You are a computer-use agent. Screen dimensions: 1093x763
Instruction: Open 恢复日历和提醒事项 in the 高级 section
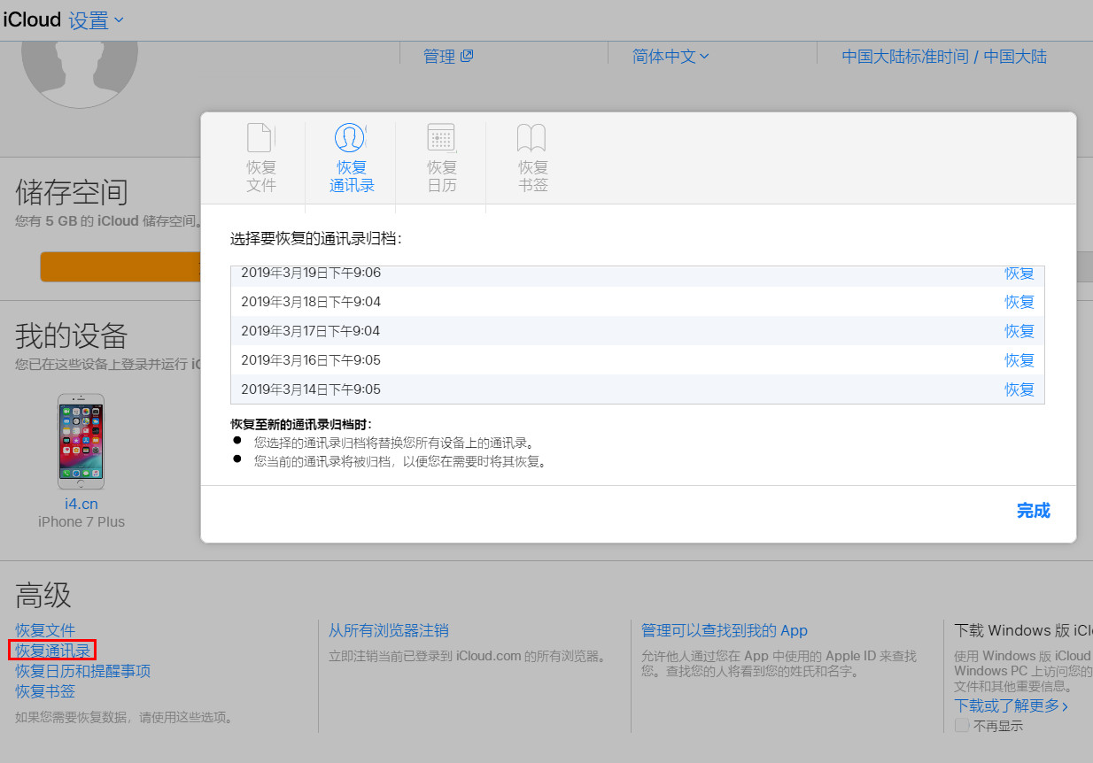(81, 670)
